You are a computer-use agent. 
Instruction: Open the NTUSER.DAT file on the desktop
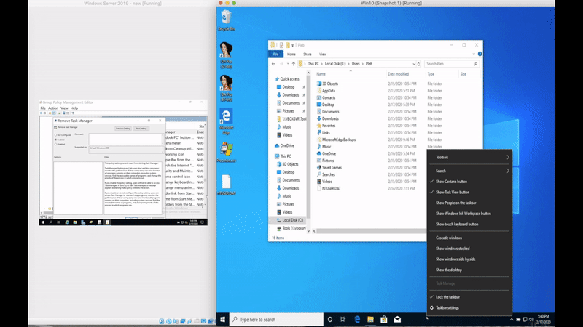click(226, 185)
